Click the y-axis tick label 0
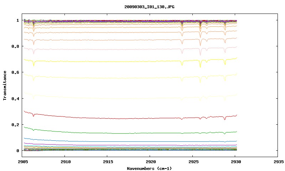Image resolution: width=285 pixels, height=171 pixels. tap(17, 151)
